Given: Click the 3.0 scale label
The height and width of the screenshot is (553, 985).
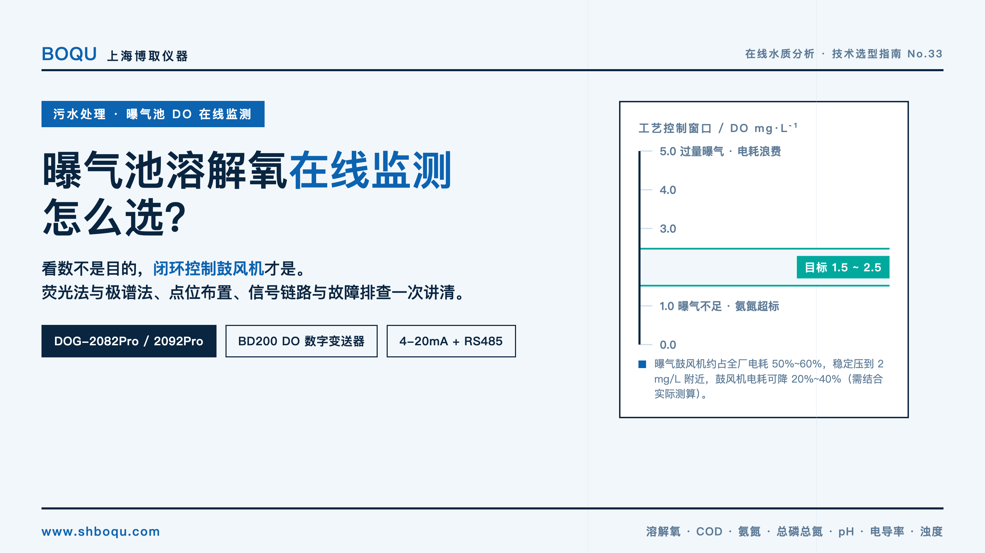Looking at the screenshot, I should (x=668, y=228).
